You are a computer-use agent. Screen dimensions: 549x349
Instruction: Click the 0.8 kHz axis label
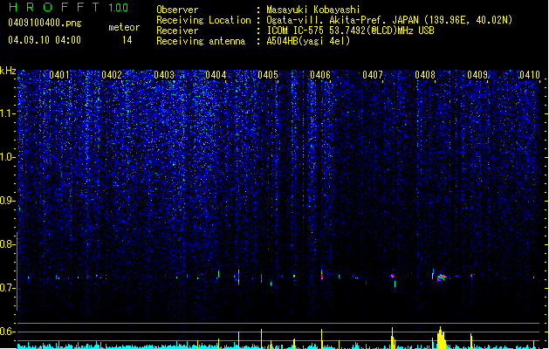click(7, 244)
